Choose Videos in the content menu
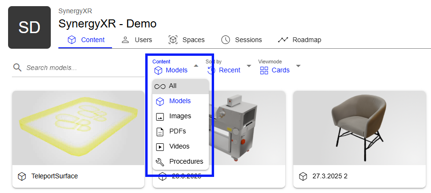This screenshot has height=193, width=431. 180,147
